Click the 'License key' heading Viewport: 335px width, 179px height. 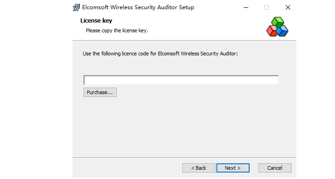96,20
